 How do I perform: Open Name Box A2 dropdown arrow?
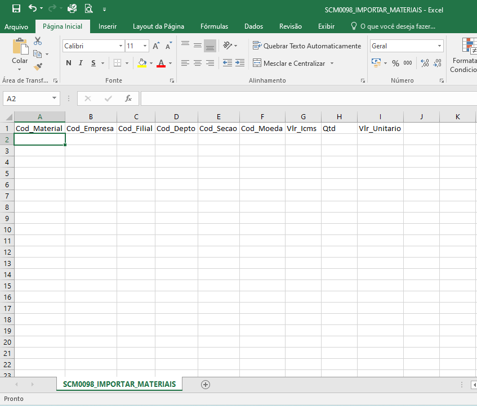pyautogui.click(x=54, y=98)
